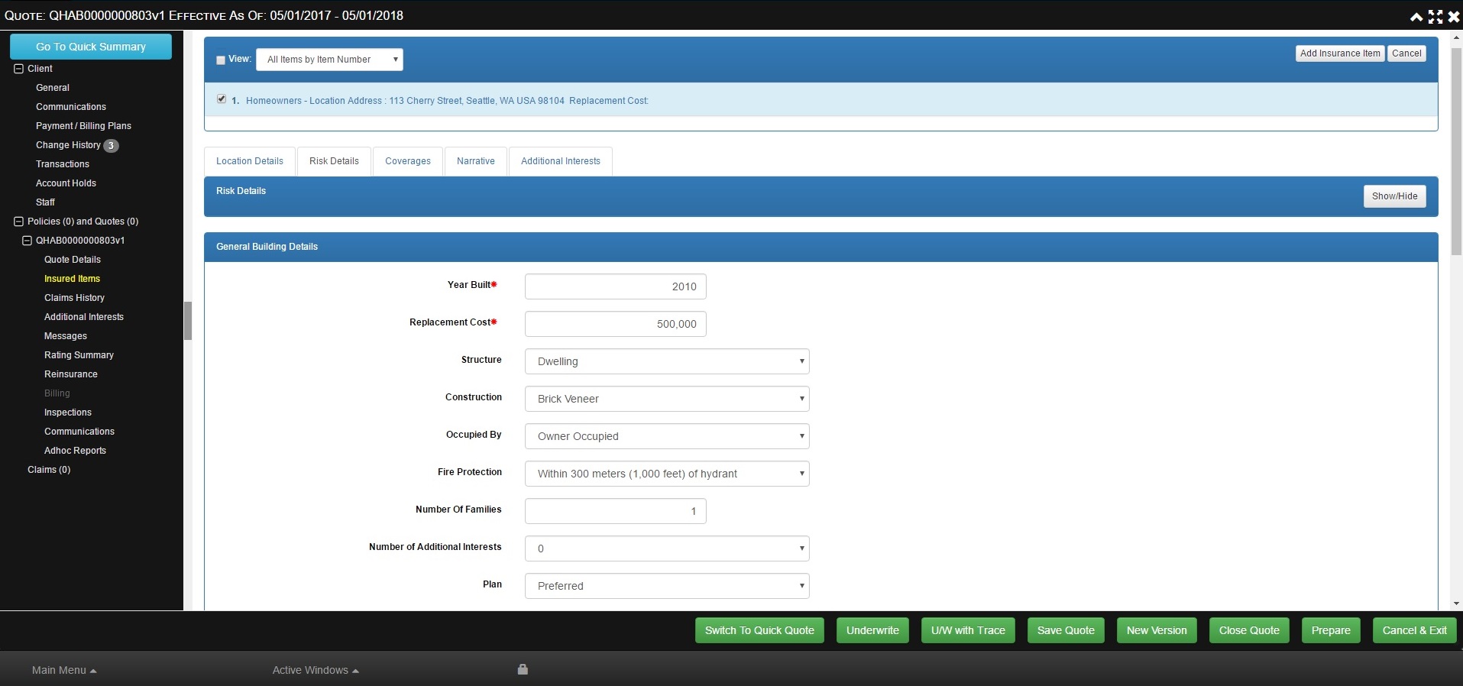The width and height of the screenshot is (1463, 686).
Task: Switch to the Coverages tab
Action: click(x=408, y=161)
